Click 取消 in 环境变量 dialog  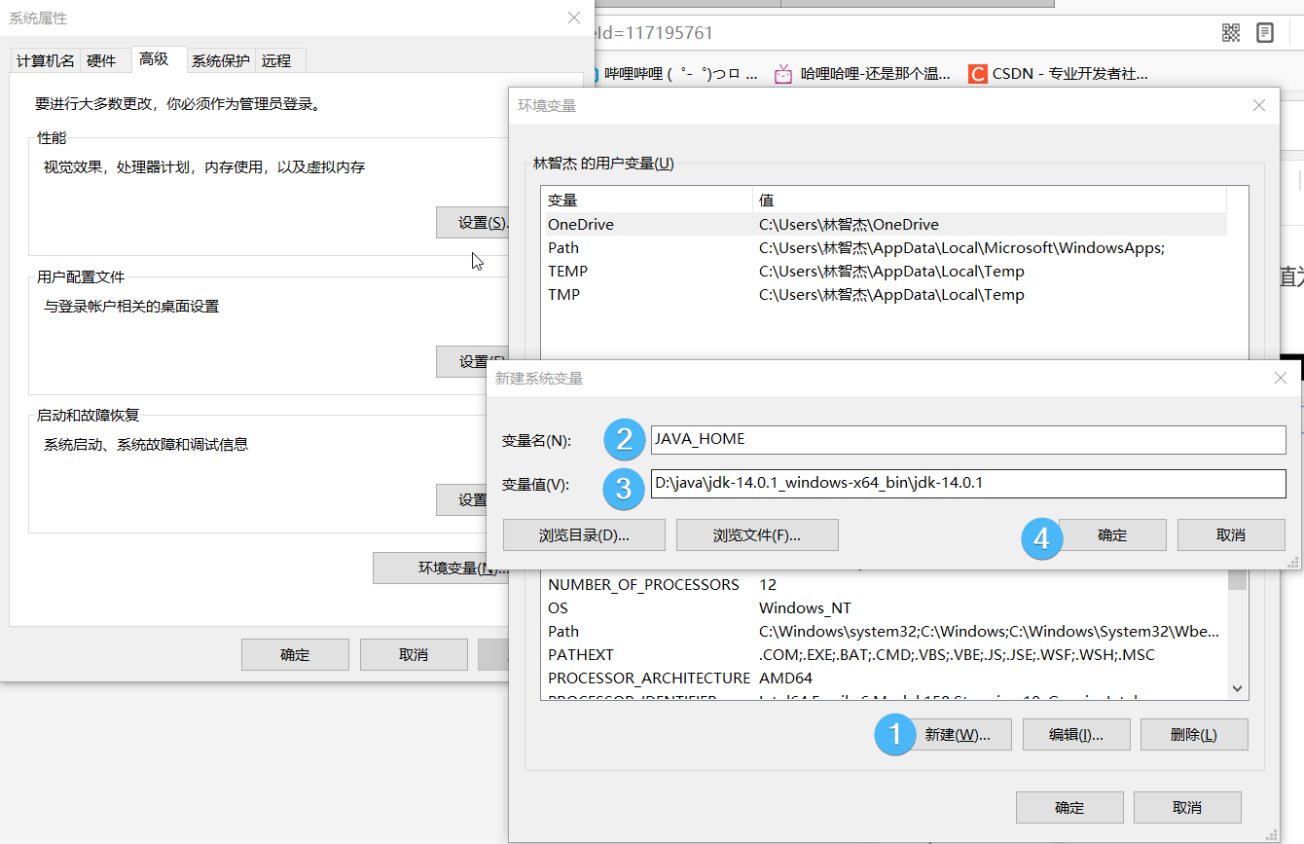(1187, 807)
